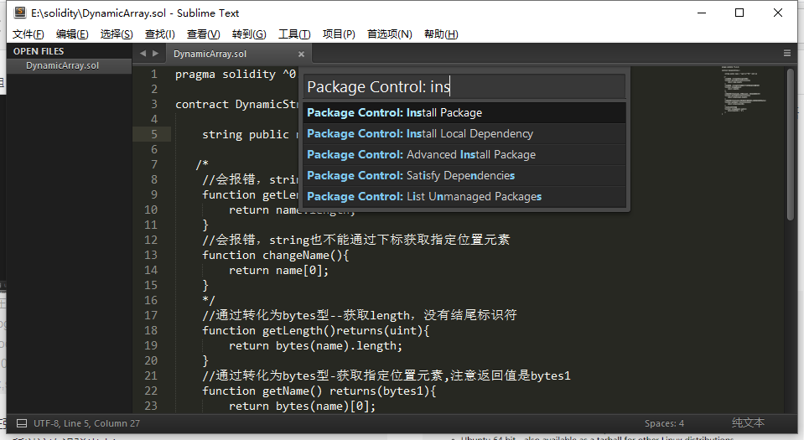
Task: Open the 查找(I) menu
Action: click(x=160, y=34)
